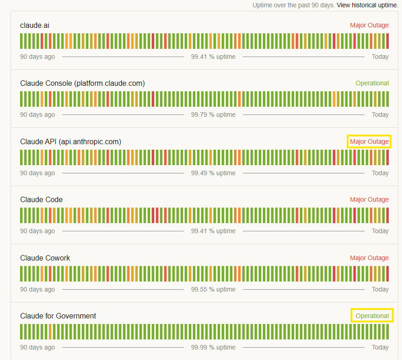Click 'Today' label under claude.ai chart
Image resolution: width=402 pixels, height=360 pixels.
click(x=380, y=57)
